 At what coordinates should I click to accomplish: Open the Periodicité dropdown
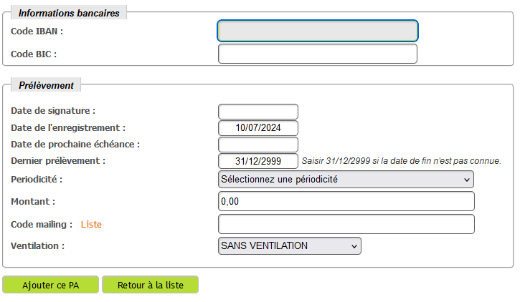(x=346, y=179)
